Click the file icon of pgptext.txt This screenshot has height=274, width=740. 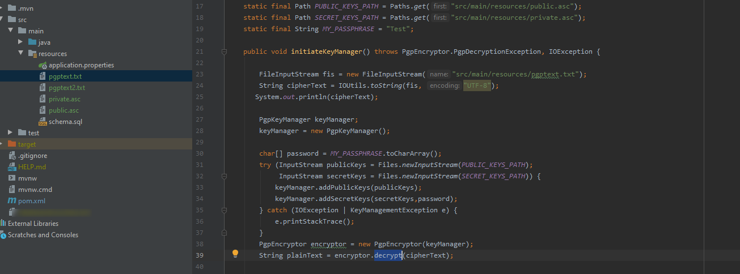[x=43, y=76]
